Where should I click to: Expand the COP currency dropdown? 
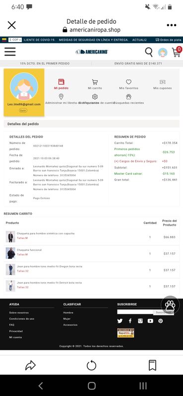click(x=15, y=40)
